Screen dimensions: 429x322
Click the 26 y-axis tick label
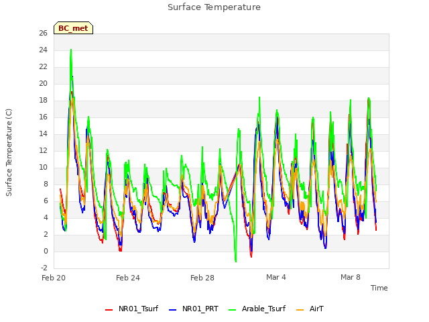tap(43, 33)
